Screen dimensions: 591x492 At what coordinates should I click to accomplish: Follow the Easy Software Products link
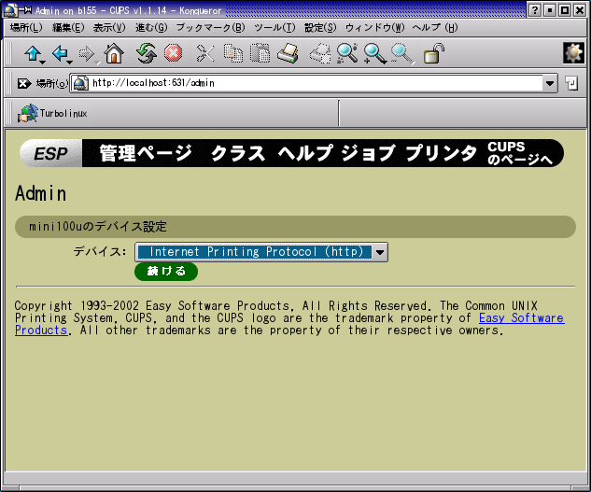point(522,318)
